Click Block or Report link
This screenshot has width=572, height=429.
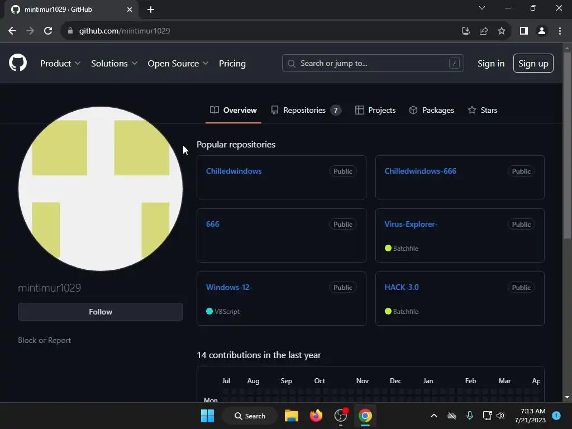tap(45, 340)
